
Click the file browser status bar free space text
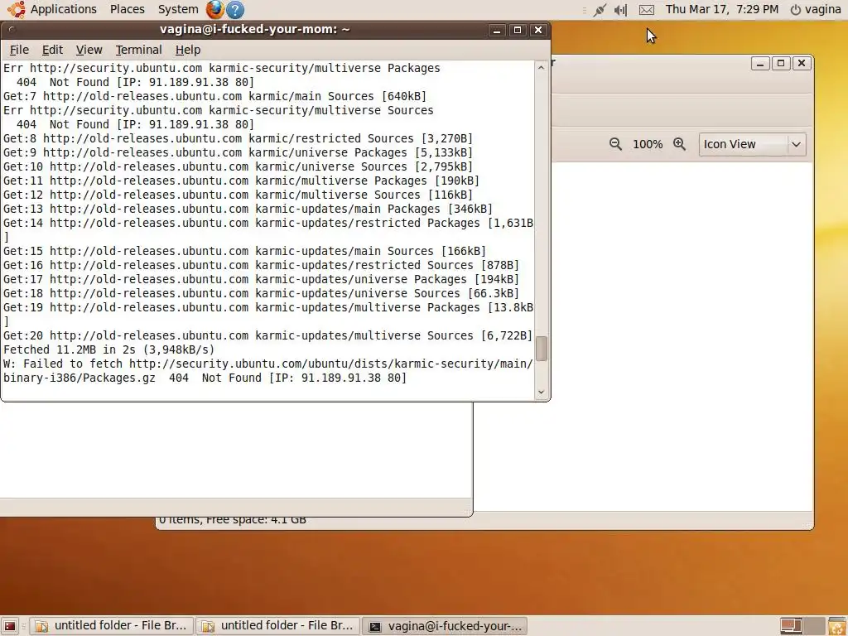[233, 520]
